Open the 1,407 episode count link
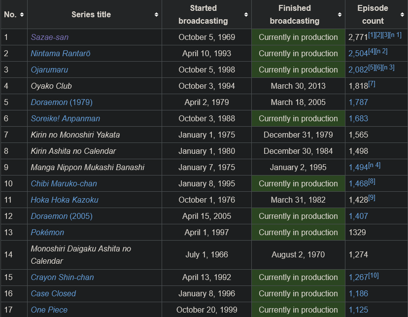The height and width of the screenshot is (317, 408). (x=358, y=216)
